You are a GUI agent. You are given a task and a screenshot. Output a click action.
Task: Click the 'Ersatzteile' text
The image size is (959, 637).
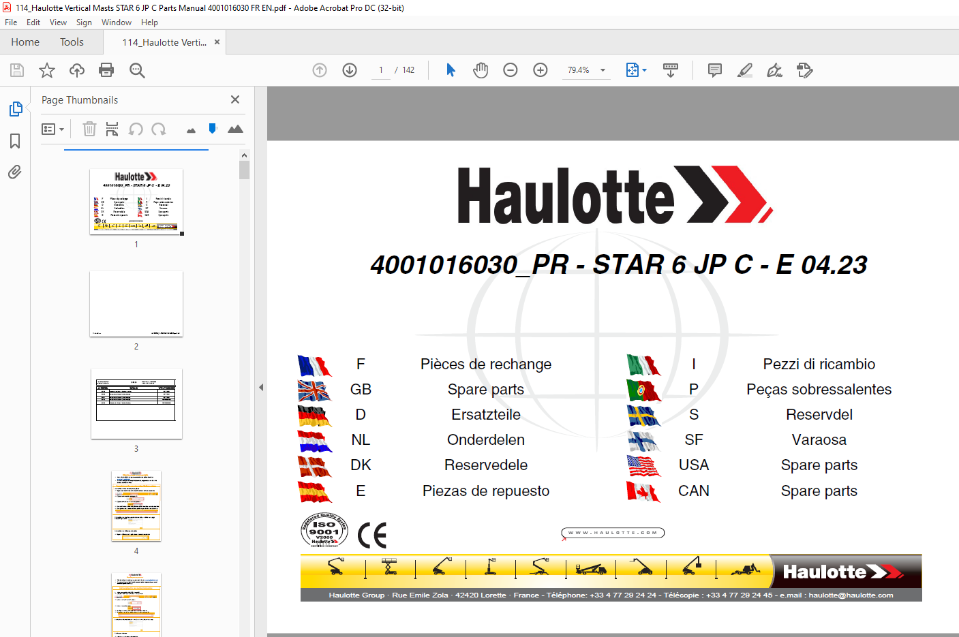click(486, 415)
